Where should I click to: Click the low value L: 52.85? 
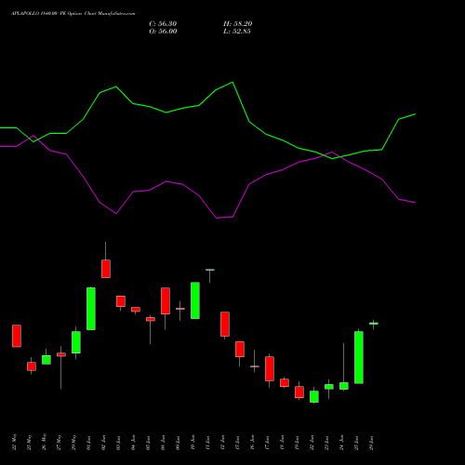[237, 32]
